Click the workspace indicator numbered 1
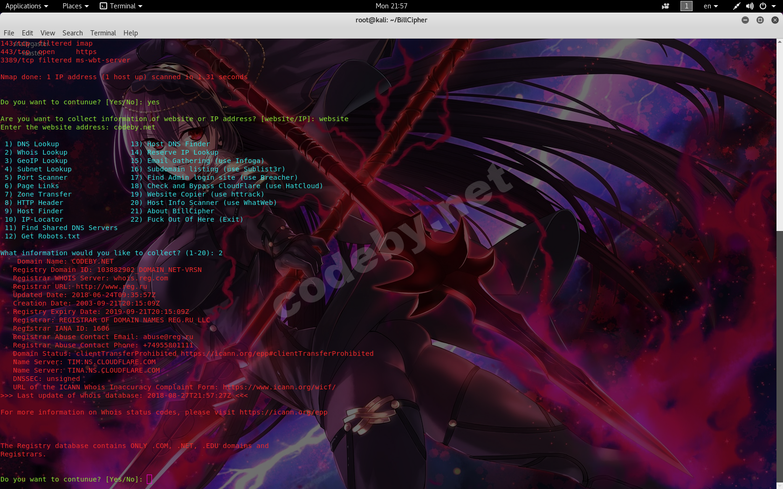The image size is (783, 489). coord(686,6)
